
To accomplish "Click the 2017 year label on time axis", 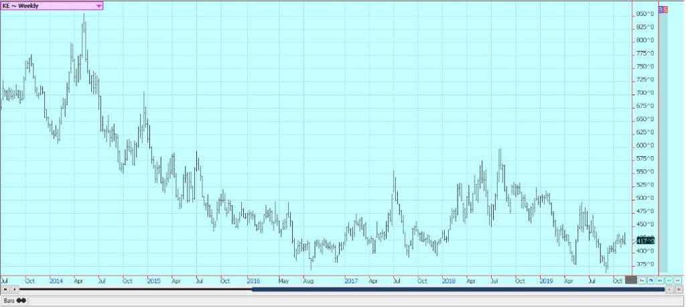I will pos(351,280).
